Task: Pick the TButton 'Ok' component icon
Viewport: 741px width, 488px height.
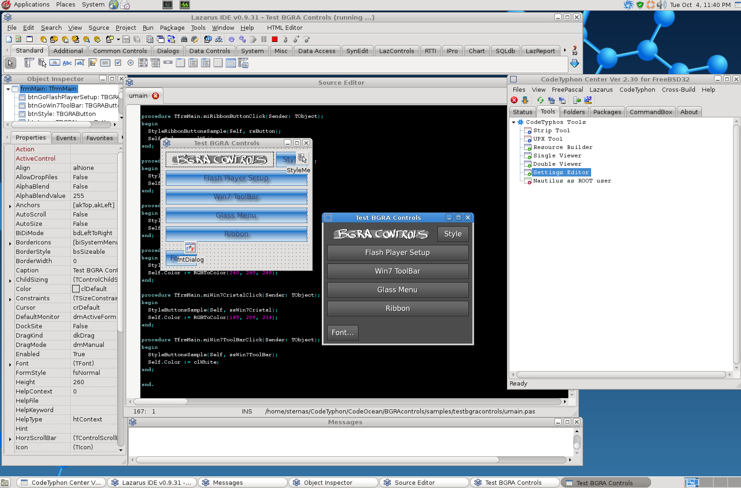Action: click(x=55, y=63)
